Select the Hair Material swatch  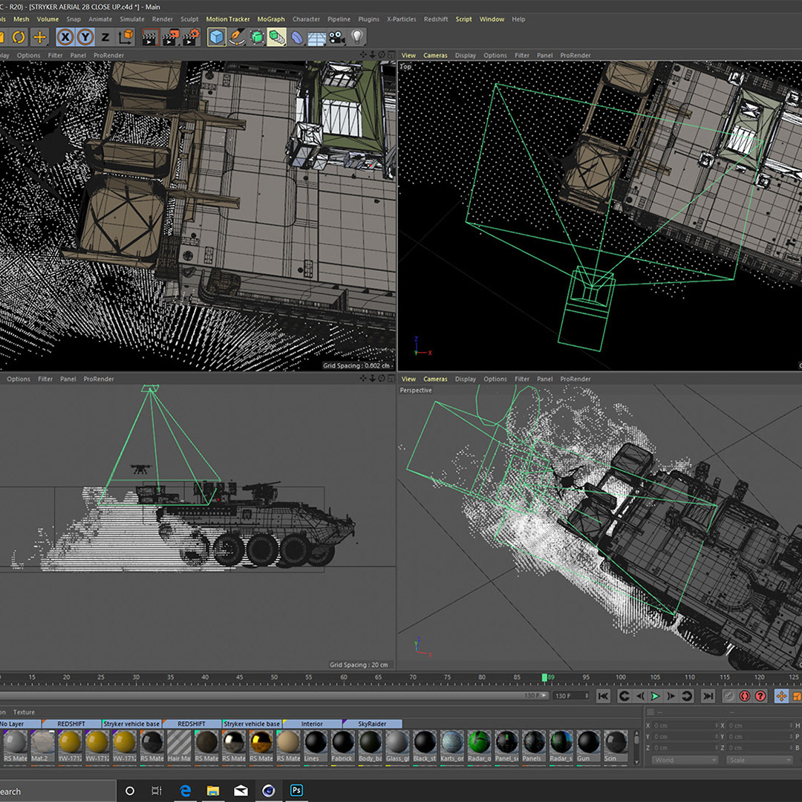click(179, 746)
